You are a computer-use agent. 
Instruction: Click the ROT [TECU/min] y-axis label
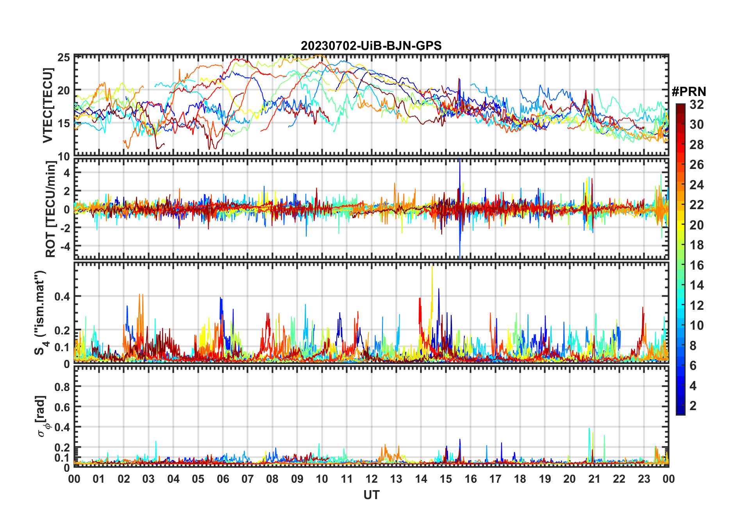[50, 209]
